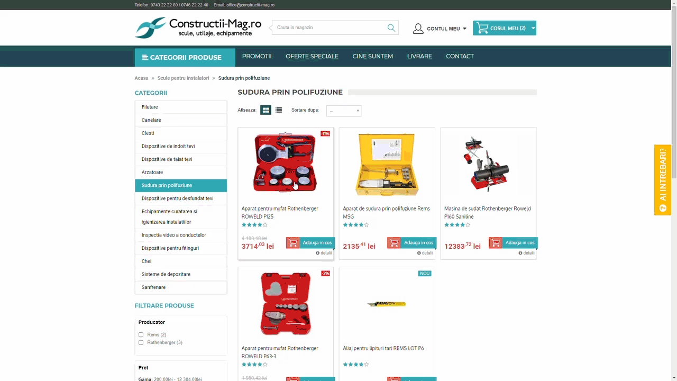The height and width of the screenshot is (381, 677).
Task: Open the Livrare menu item
Action: 419,56
